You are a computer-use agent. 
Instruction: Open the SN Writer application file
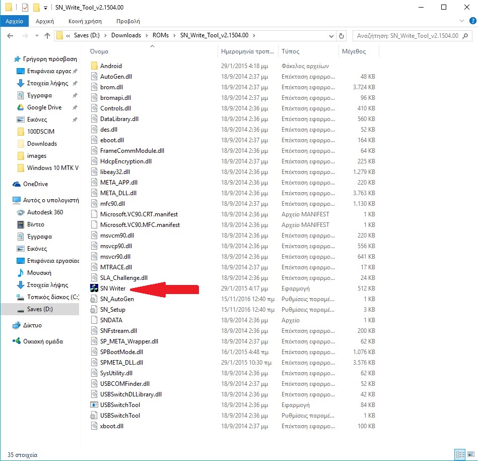112,289
